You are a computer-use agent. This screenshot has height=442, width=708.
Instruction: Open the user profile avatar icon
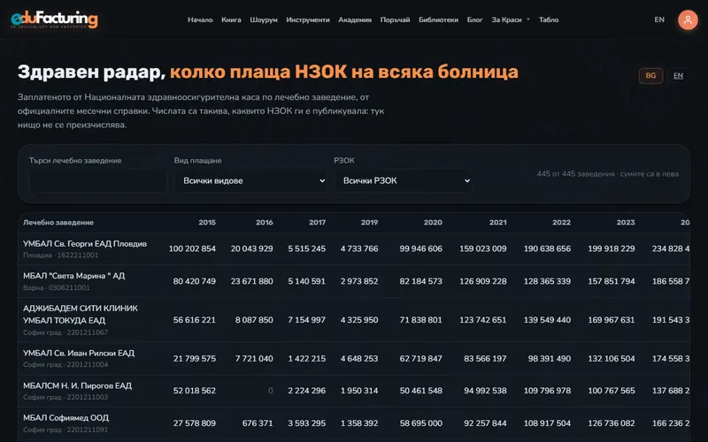pos(688,19)
